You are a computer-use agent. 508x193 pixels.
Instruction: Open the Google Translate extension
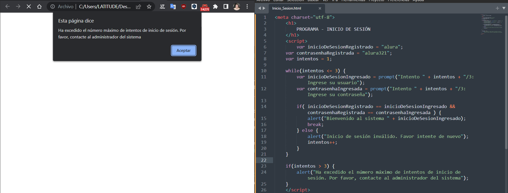pyautogui.click(x=173, y=7)
